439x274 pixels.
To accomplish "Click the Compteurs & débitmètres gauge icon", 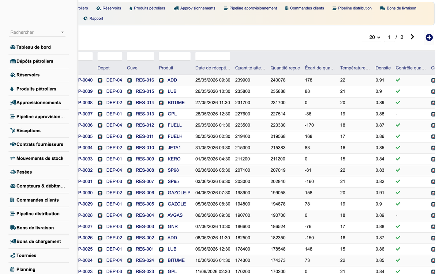I will [13, 186].
